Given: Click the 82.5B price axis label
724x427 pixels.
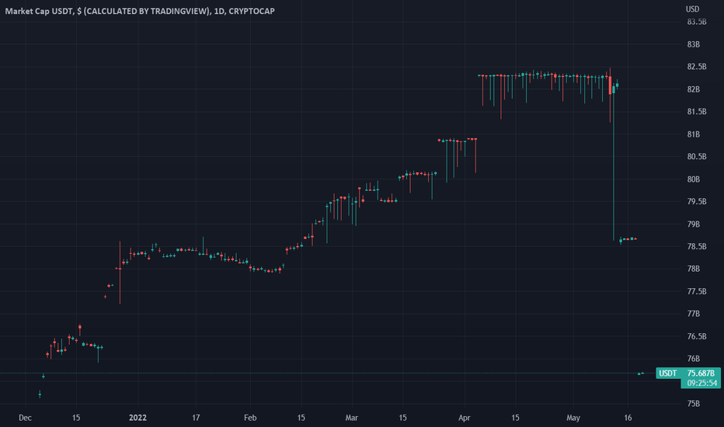Looking at the screenshot, I should pyautogui.click(x=696, y=67).
